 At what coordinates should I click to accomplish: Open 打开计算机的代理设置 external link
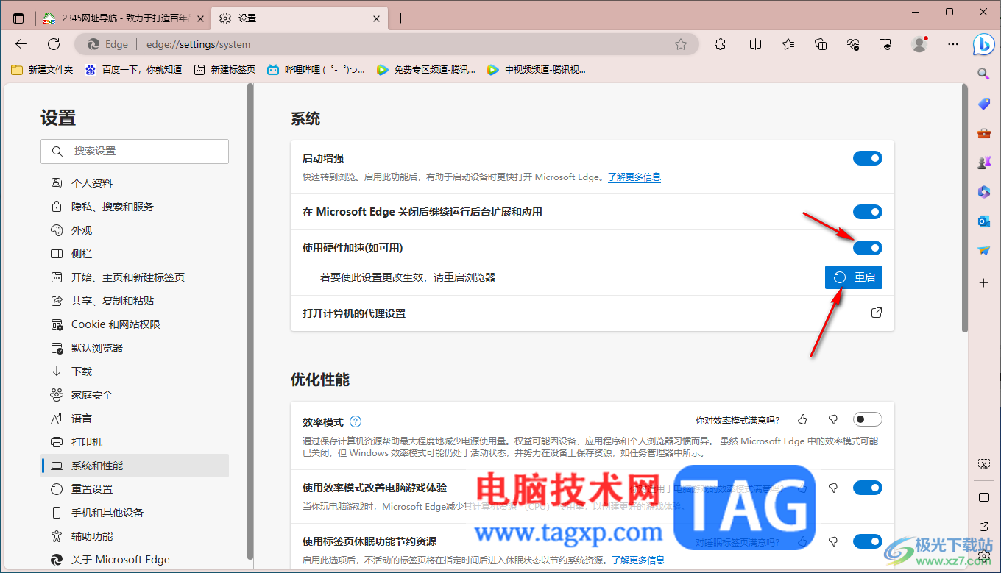tap(877, 313)
